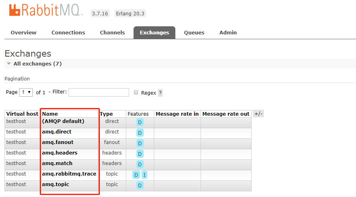Click testhost in the amq.direct row
The width and height of the screenshot is (356, 197).
(16, 131)
